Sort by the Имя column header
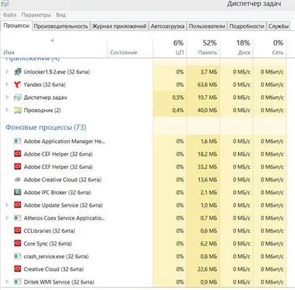This screenshot has width=295, height=290. click(54, 48)
